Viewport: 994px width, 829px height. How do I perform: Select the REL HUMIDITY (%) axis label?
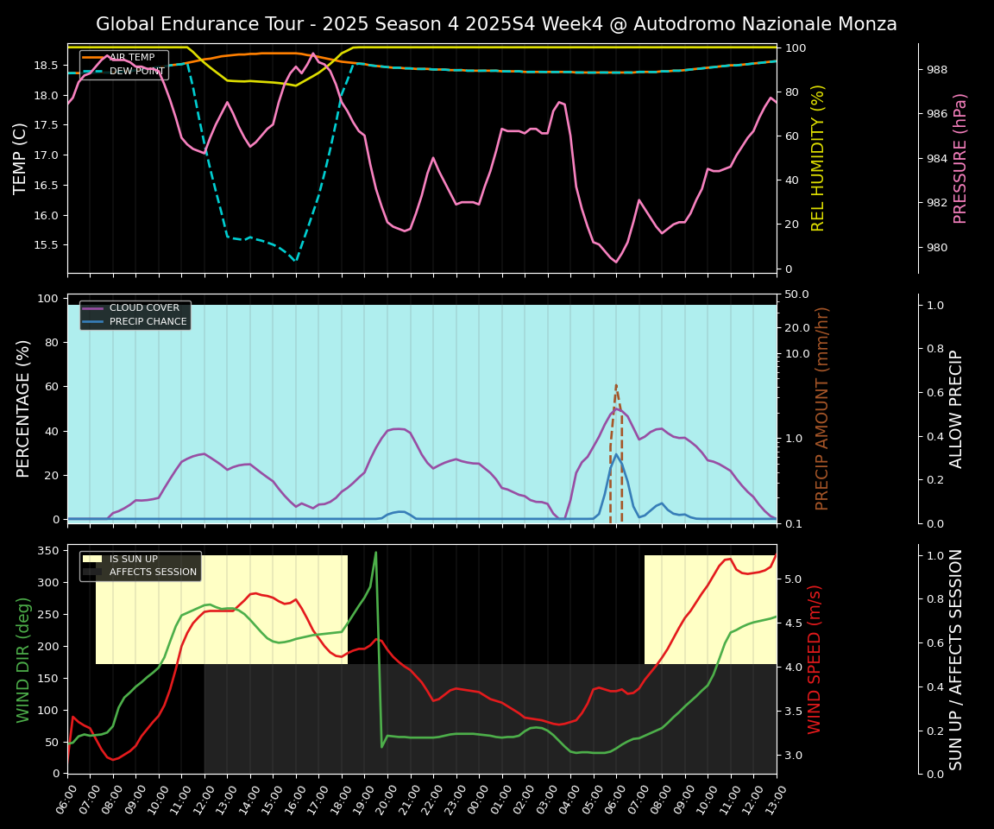click(x=818, y=158)
